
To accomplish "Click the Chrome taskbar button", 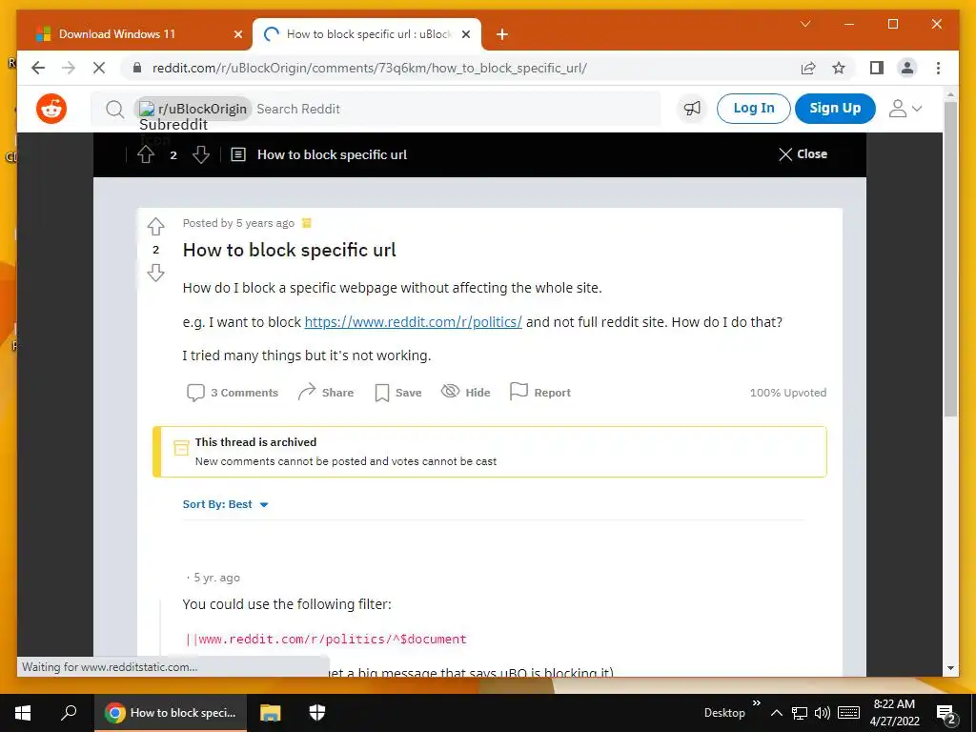I will 171,713.
